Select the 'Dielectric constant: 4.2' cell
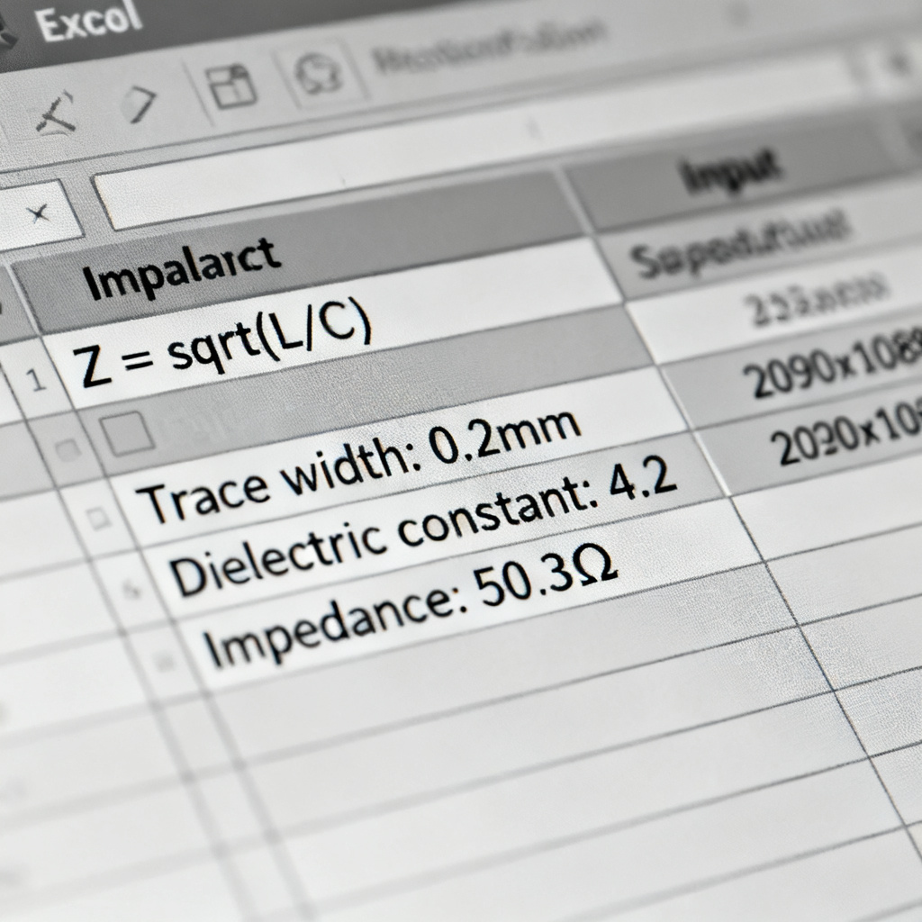Image resolution: width=922 pixels, height=922 pixels. coord(435,526)
